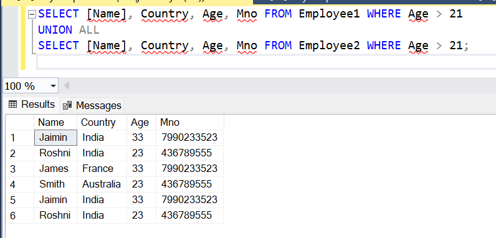This screenshot has height=238, width=496.
Task: Click the UNION ALL keyword in editor
Action: point(69,30)
